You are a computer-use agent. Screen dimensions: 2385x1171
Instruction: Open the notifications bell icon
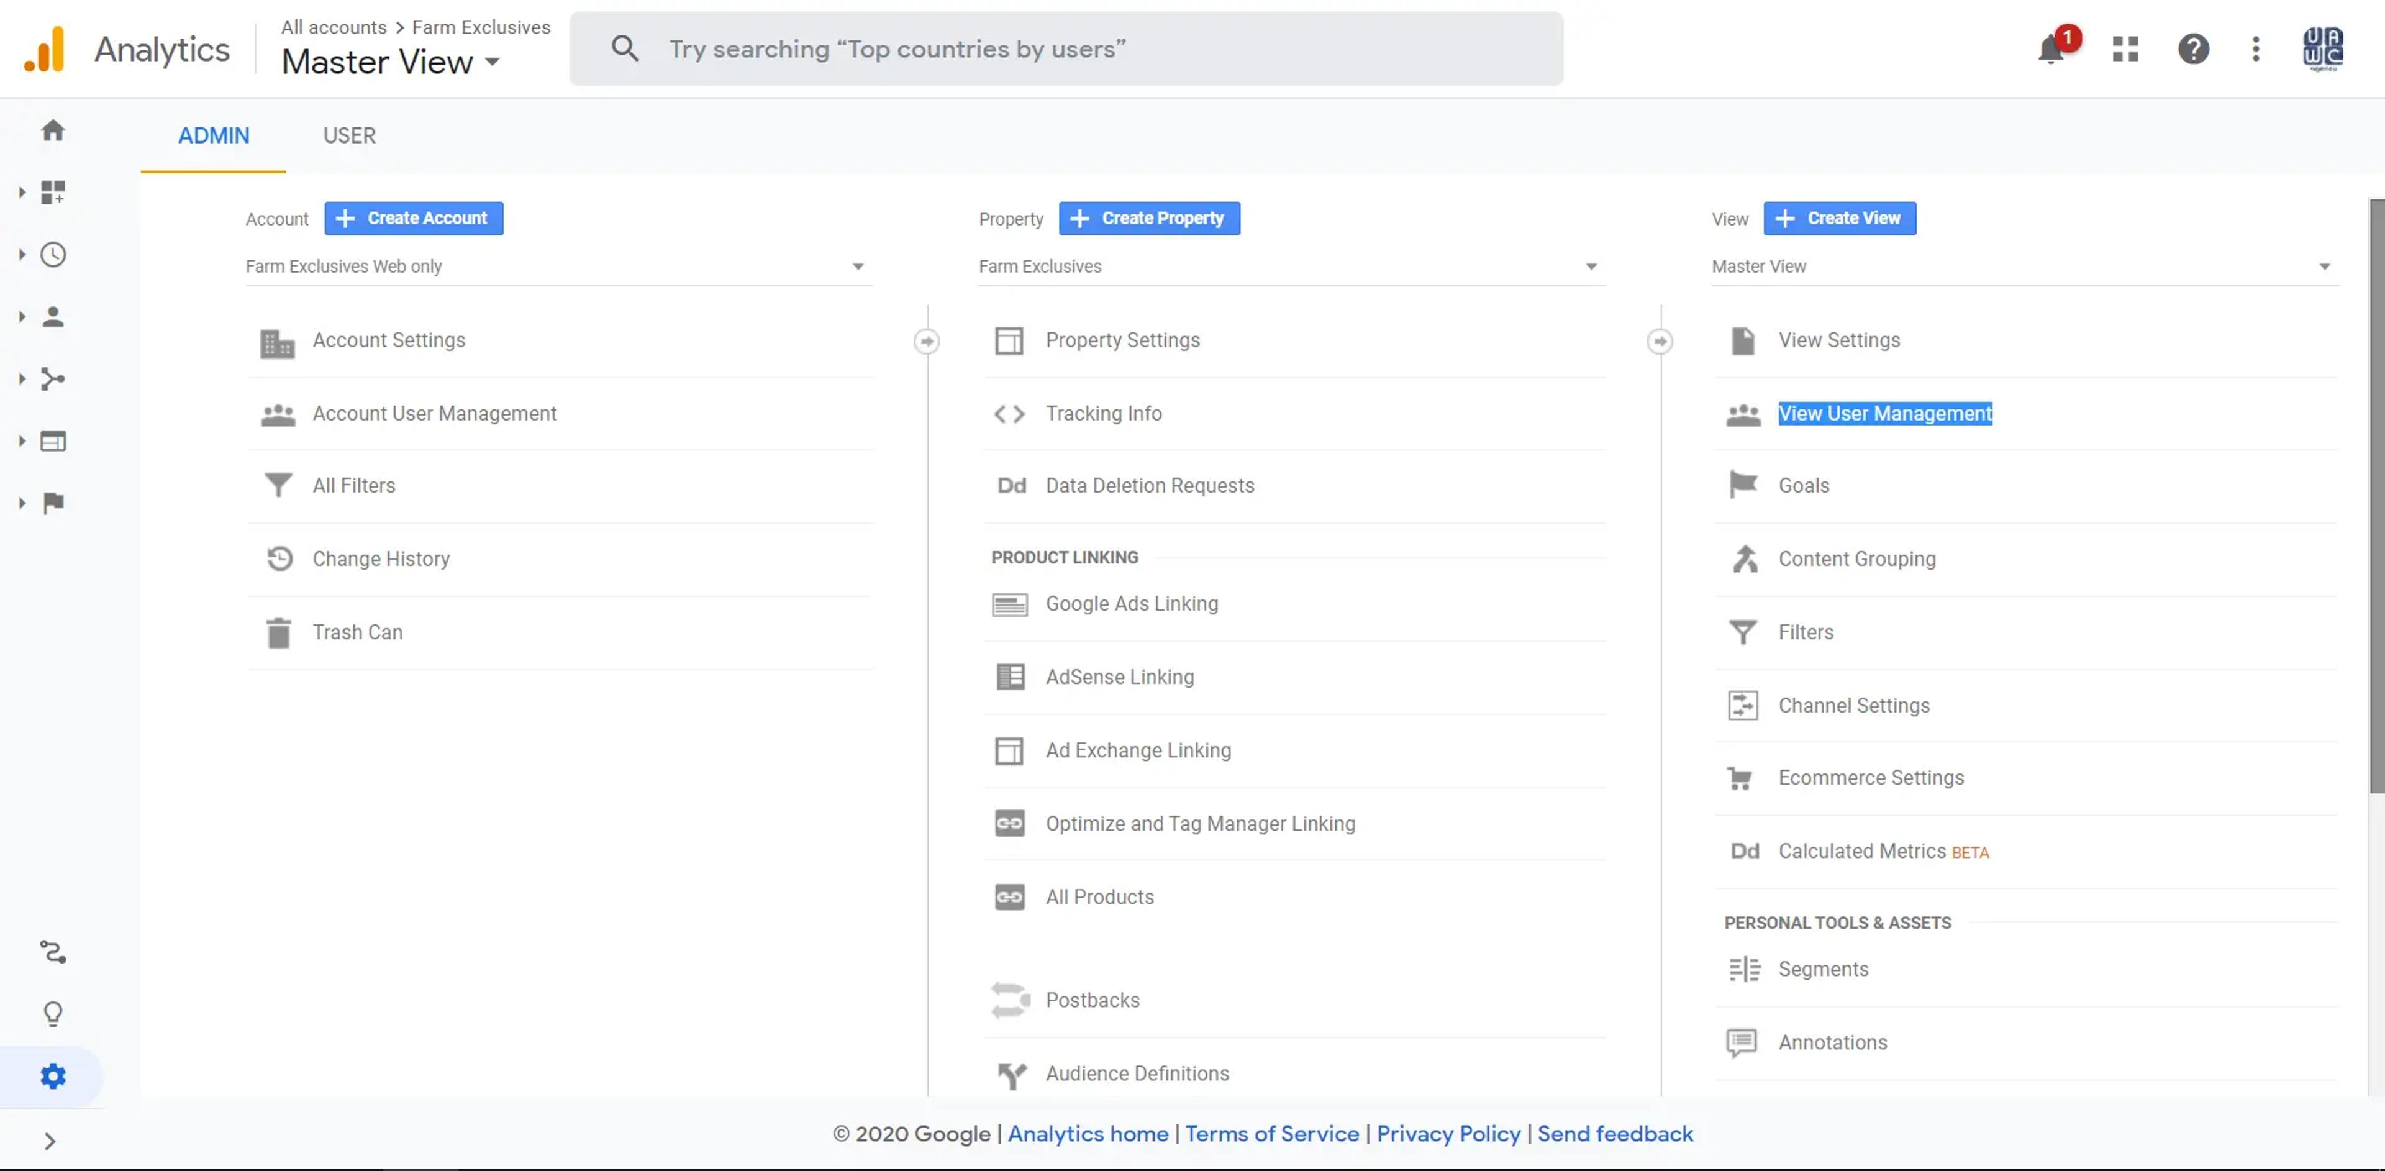[2051, 48]
